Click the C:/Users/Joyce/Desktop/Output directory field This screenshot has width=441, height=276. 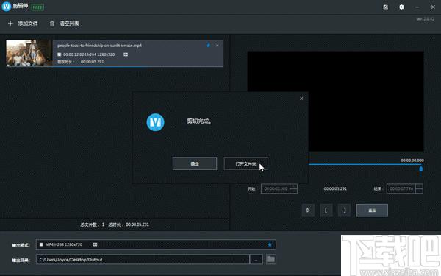click(x=143, y=259)
